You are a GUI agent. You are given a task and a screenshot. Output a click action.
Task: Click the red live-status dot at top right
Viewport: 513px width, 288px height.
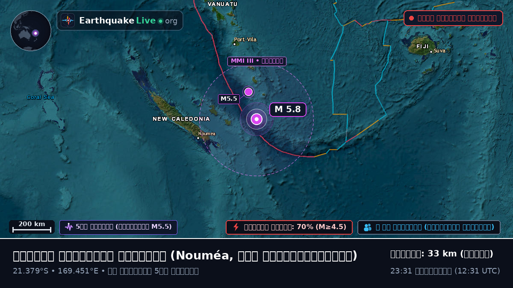(x=411, y=18)
